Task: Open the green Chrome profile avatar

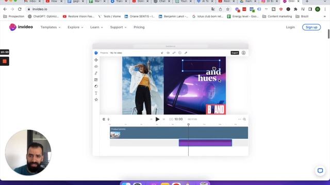Action: tap(318, 9)
